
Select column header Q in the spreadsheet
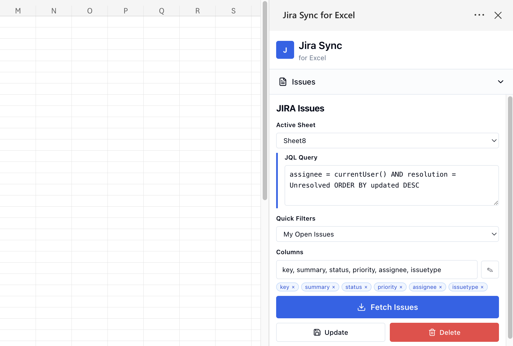(x=161, y=11)
